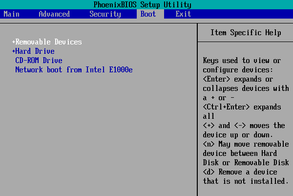Switch to the Advanced tab
293x196 pixels.
click(x=54, y=14)
